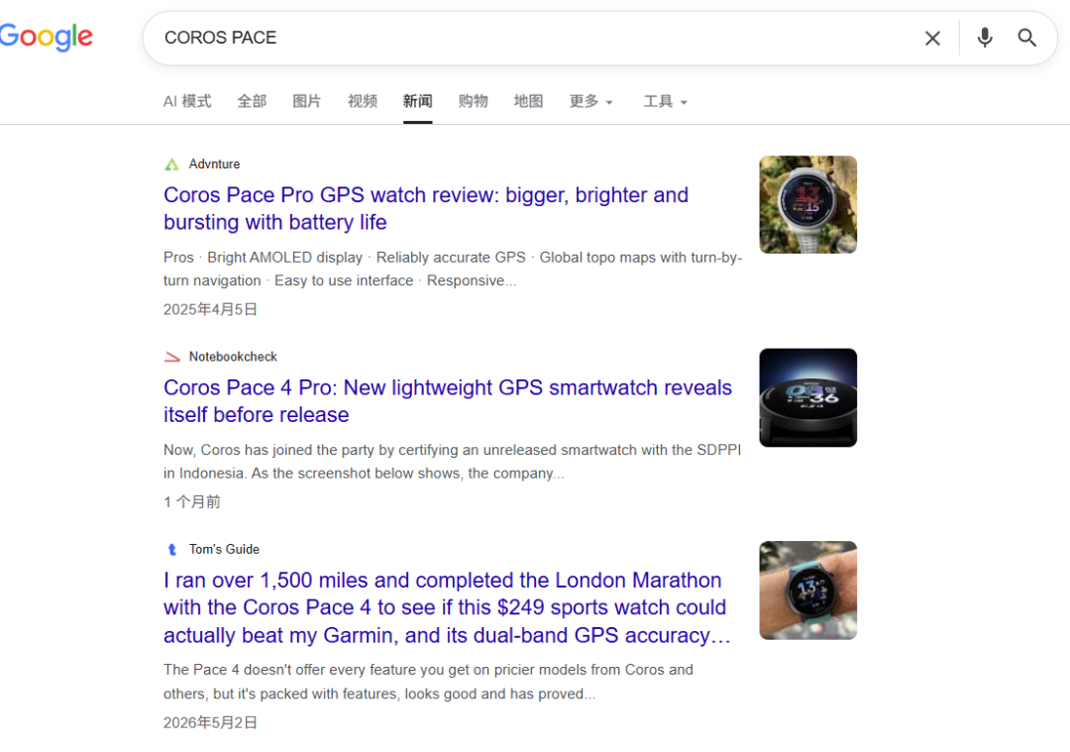Click the snippet starting 'The Pace 4 doesn't offer'

pyautogui.click(x=428, y=682)
